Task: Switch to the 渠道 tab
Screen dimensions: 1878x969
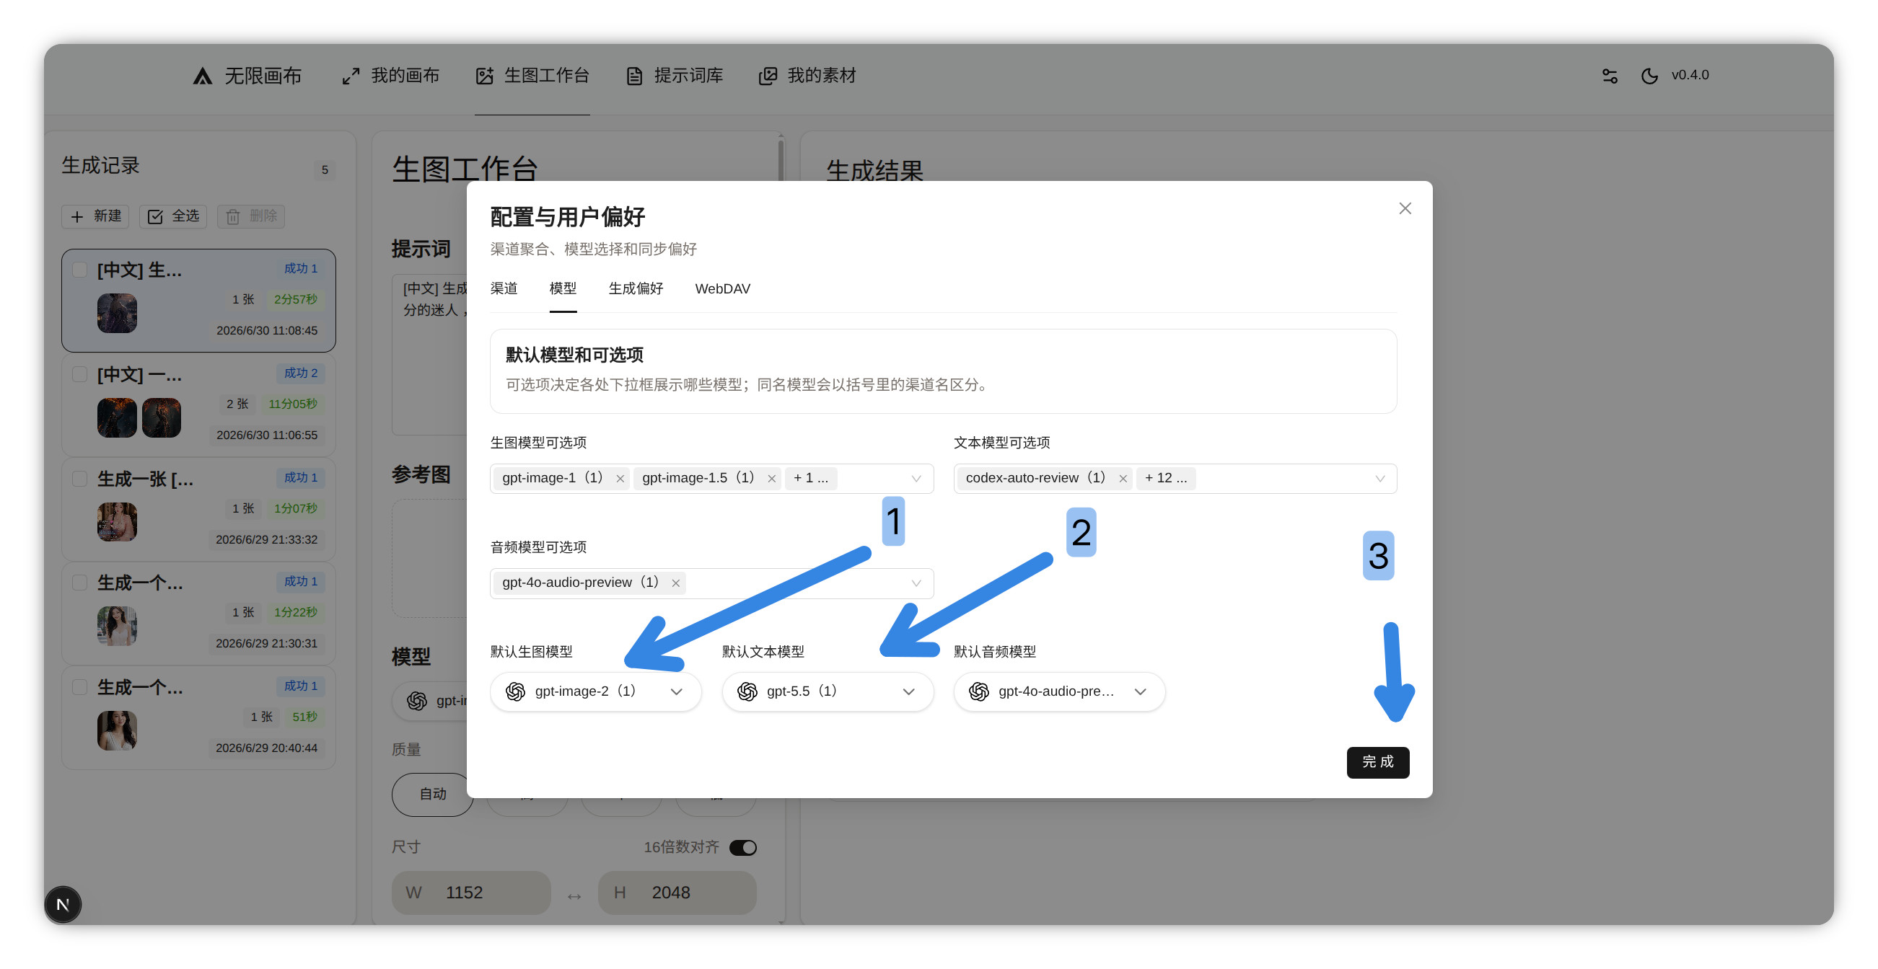Action: point(504,288)
